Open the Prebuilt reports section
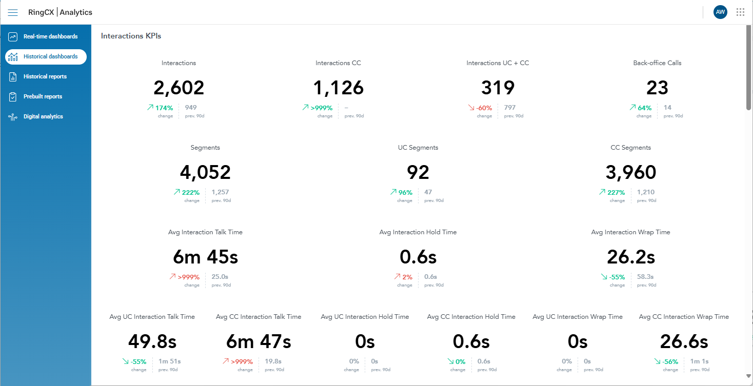Image resolution: width=753 pixels, height=386 pixels. (x=43, y=96)
